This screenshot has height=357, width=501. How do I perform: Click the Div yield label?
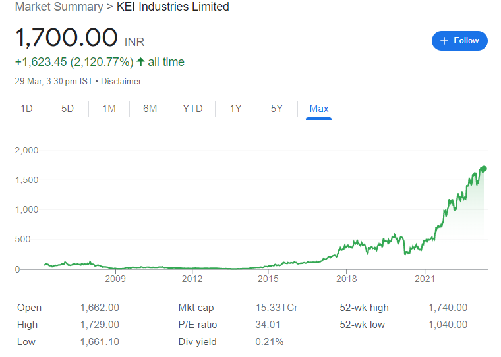click(198, 342)
